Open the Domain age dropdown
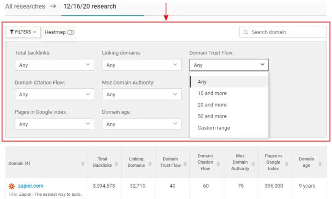 141,124
